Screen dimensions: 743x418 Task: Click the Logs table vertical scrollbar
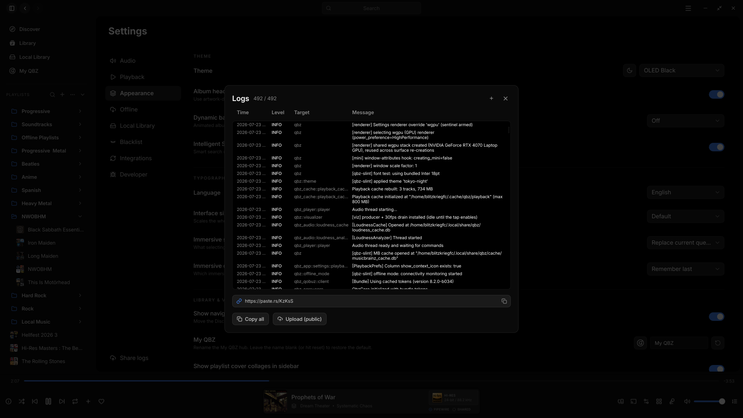coord(508,130)
